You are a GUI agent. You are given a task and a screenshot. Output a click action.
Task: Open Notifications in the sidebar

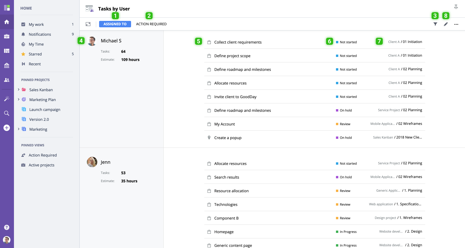[x=40, y=34]
